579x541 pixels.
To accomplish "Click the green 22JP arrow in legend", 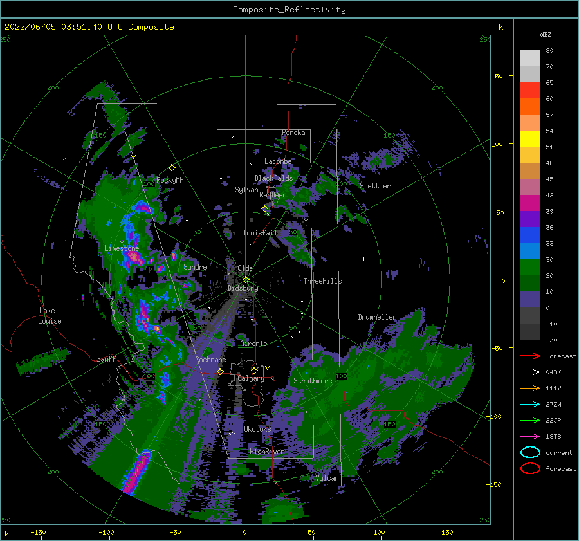I will 530,420.
